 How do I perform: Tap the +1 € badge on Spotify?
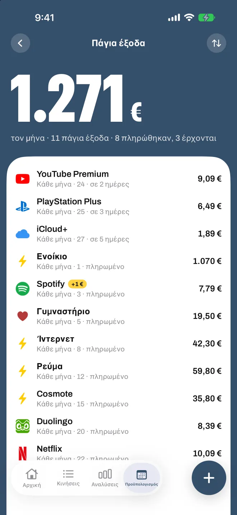point(77,284)
